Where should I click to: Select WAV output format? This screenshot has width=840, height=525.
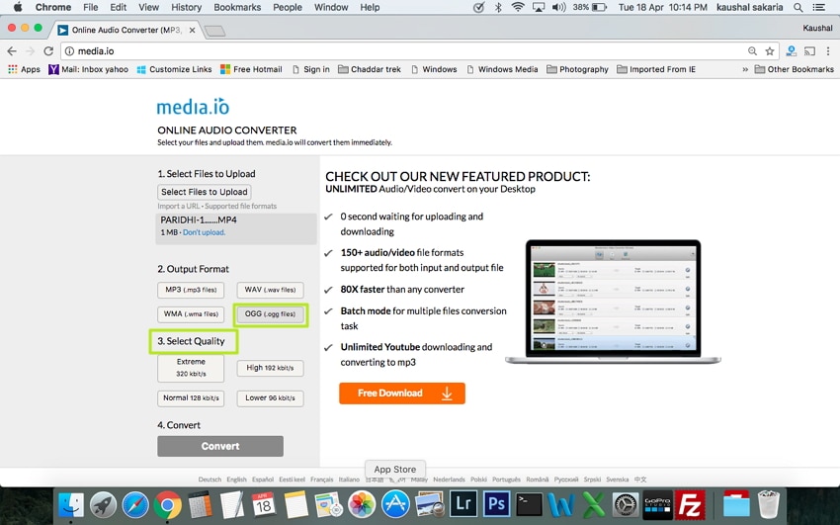(x=270, y=290)
